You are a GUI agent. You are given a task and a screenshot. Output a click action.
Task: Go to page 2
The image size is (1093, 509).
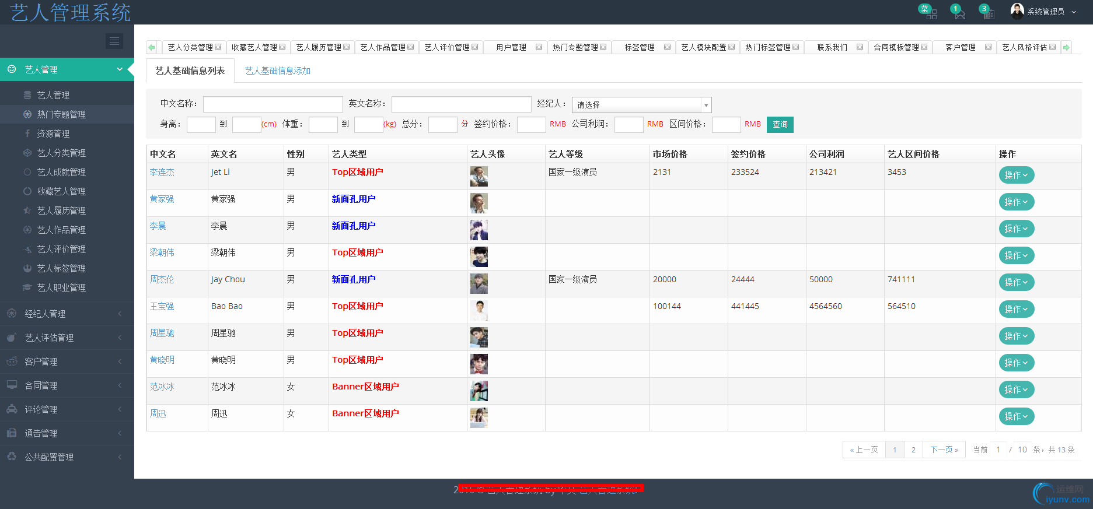[913, 450]
